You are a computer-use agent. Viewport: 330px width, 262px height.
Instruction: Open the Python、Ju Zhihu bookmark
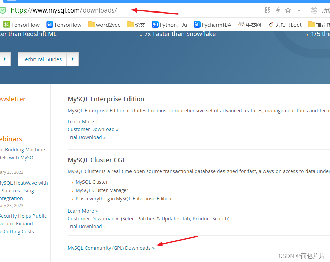169,25
